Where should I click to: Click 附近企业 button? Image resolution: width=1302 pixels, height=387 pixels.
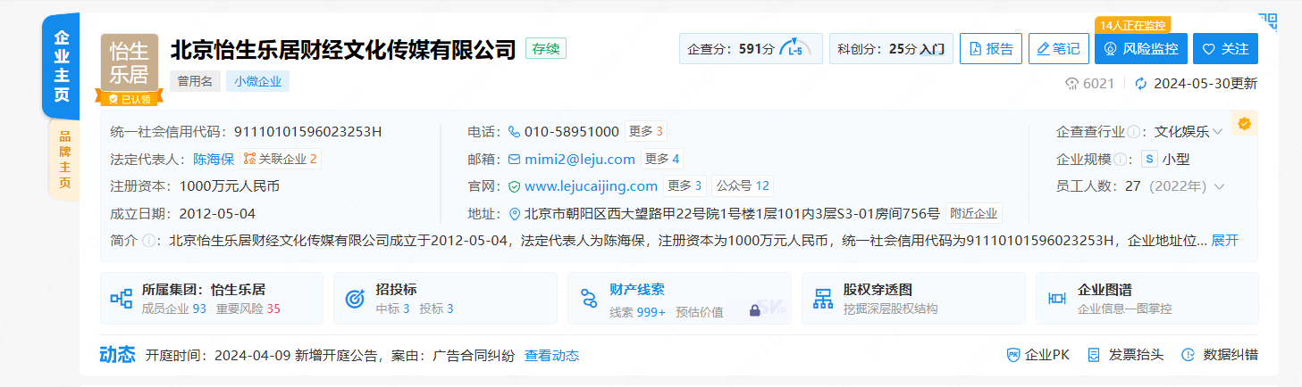974,214
